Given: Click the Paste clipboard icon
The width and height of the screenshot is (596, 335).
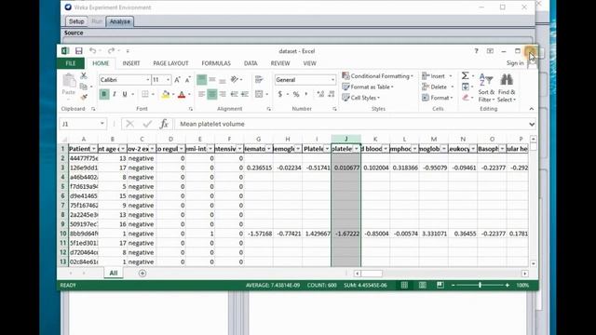Looking at the screenshot, I should (69, 81).
